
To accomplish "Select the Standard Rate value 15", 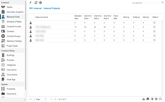I will [75, 27].
